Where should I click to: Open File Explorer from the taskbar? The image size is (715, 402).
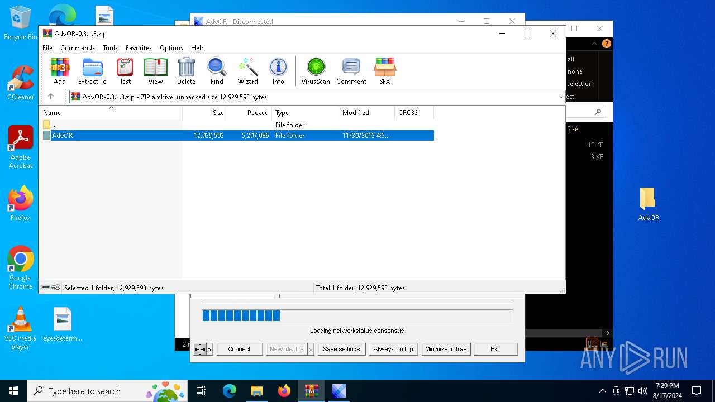click(256, 391)
